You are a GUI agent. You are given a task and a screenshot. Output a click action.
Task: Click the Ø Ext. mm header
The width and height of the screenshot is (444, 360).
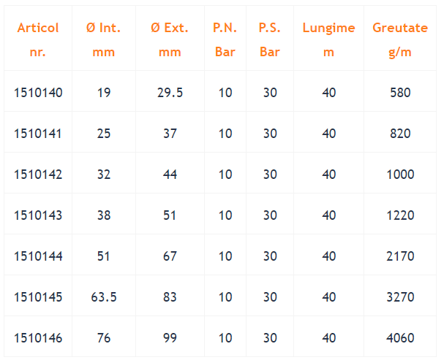point(170,40)
